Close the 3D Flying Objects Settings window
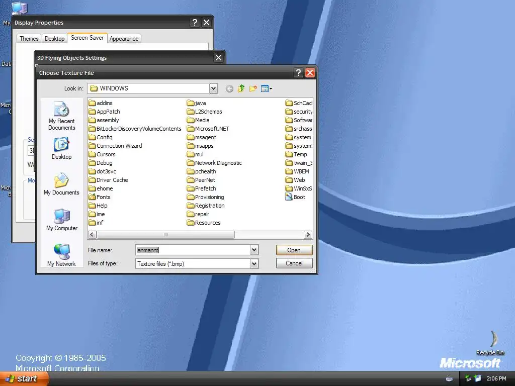Screen dimensions: 515x386 pyautogui.click(x=218, y=58)
